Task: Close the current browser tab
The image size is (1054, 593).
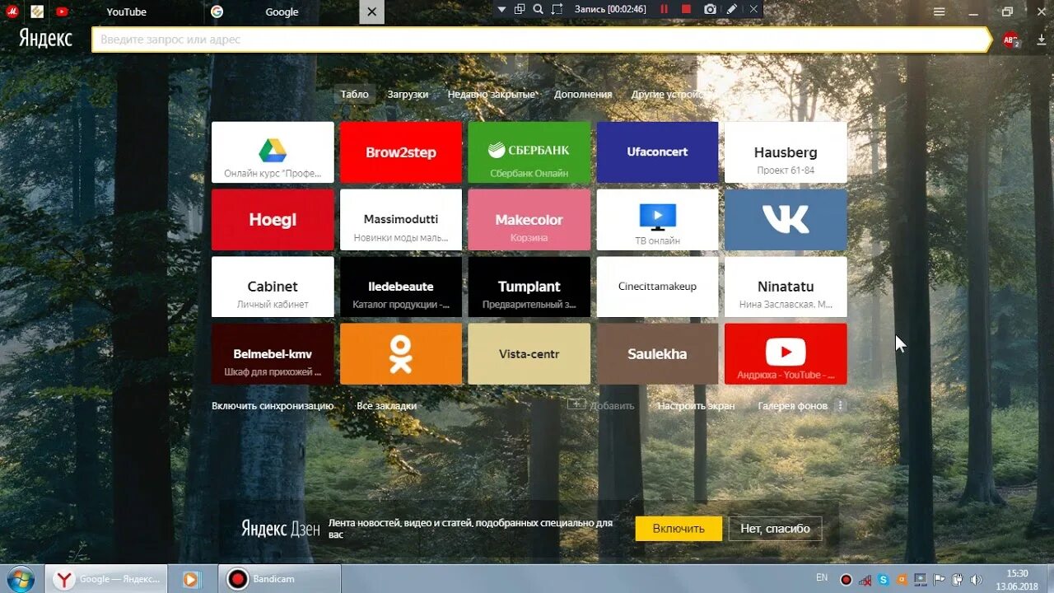Action: point(372,12)
